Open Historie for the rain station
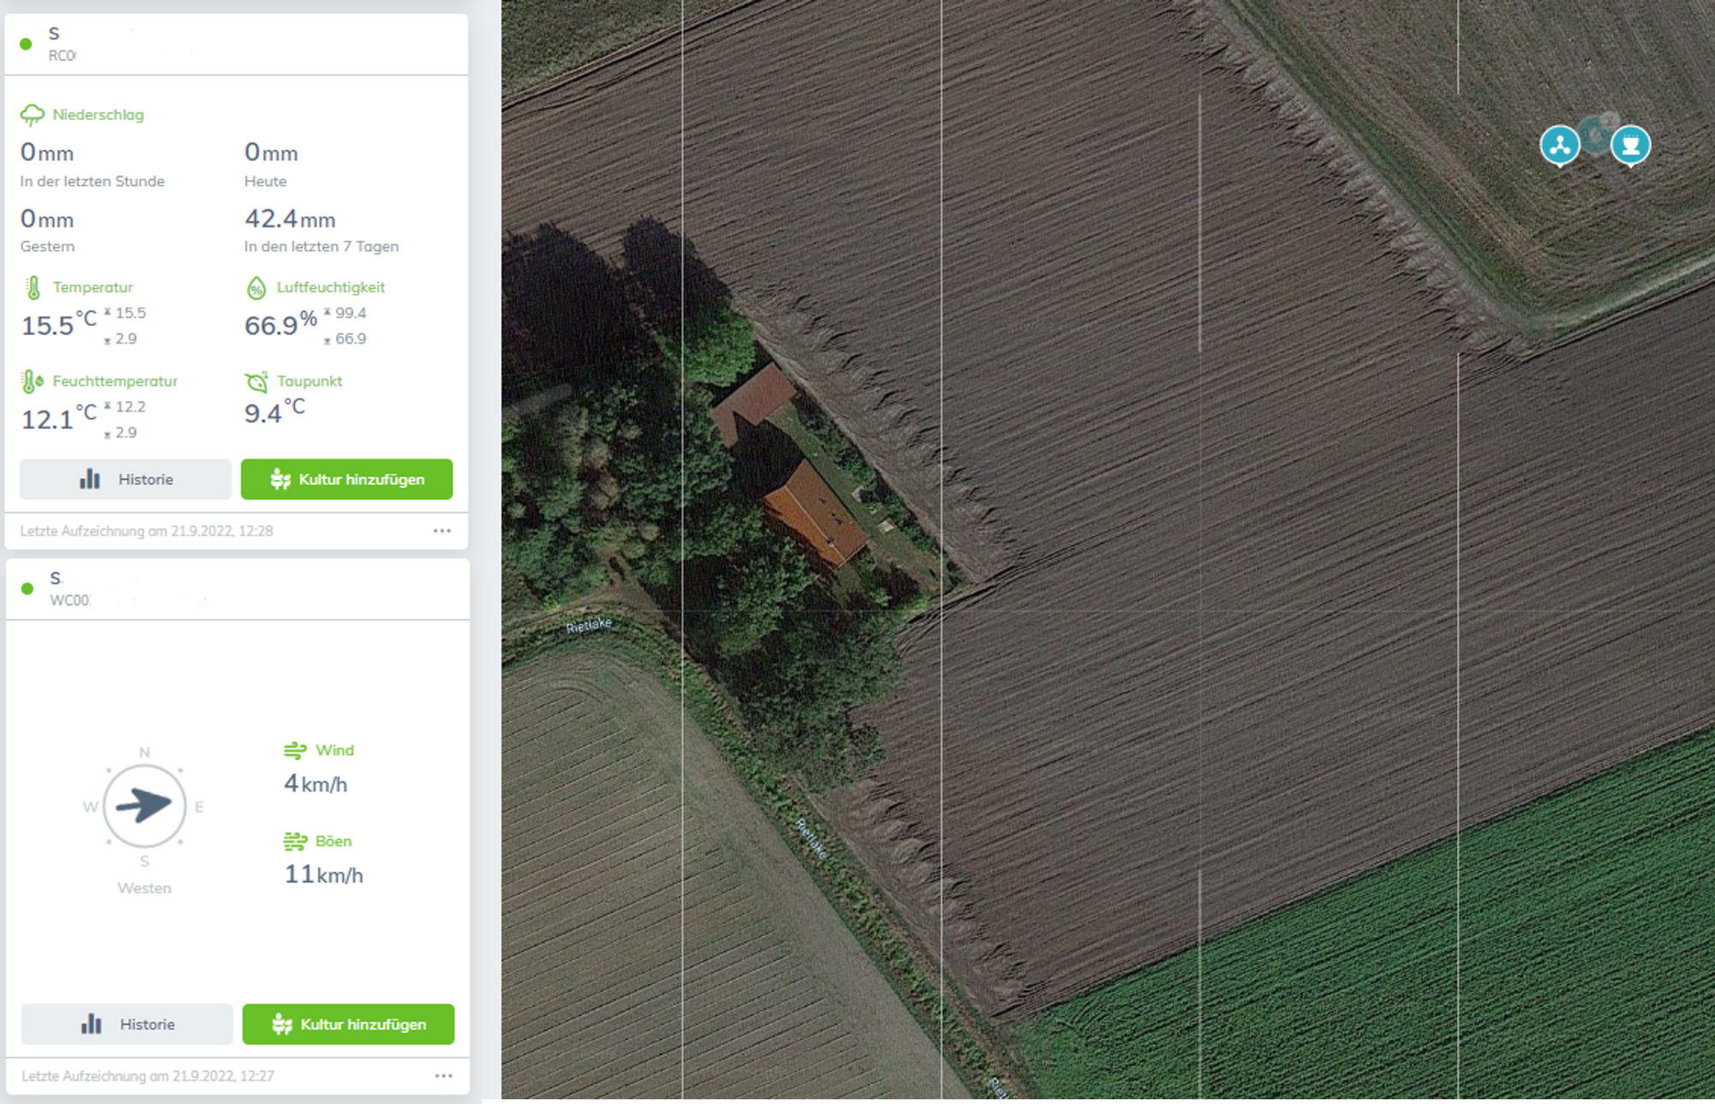The width and height of the screenshot is (1715, 1104). click(x=126, y=479)
